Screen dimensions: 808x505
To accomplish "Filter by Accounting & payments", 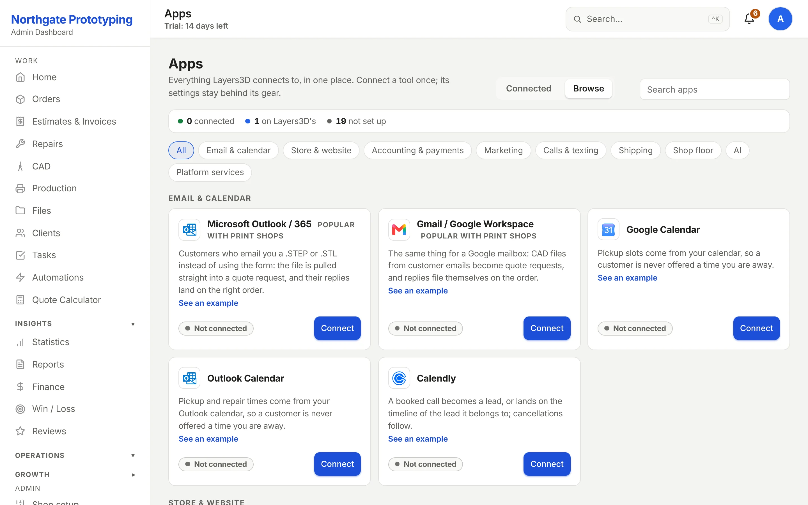I will point(418,150).
